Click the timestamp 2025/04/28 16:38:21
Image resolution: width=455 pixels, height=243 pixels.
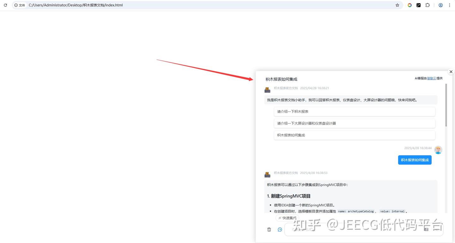point(314,88)
